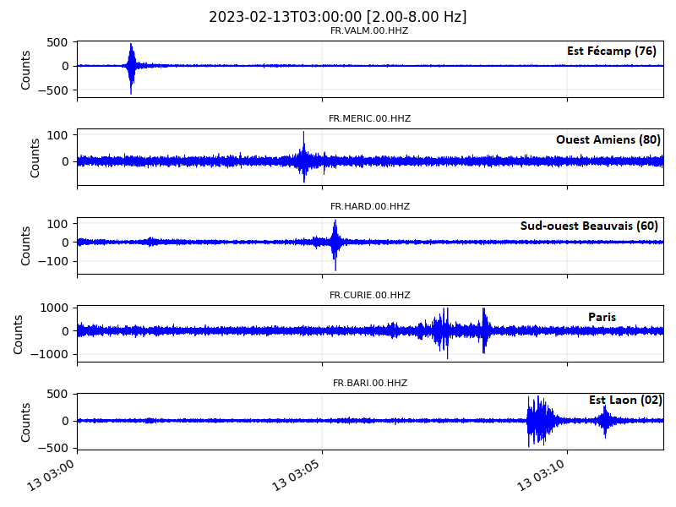Click the 1000 tick label on CURIE plot
676x507 pixels.
pos(54,308)
